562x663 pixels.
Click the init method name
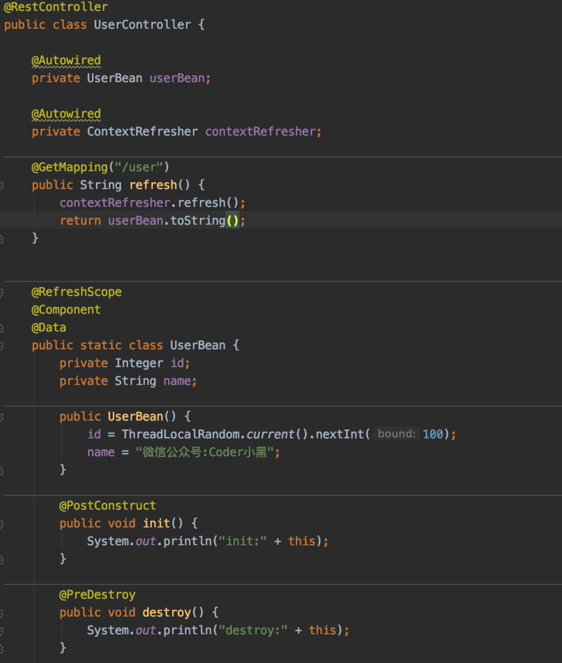pos(156,523)
